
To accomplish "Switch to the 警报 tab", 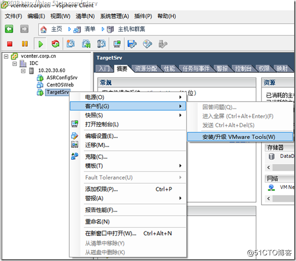I will click(x=222, y=69).
